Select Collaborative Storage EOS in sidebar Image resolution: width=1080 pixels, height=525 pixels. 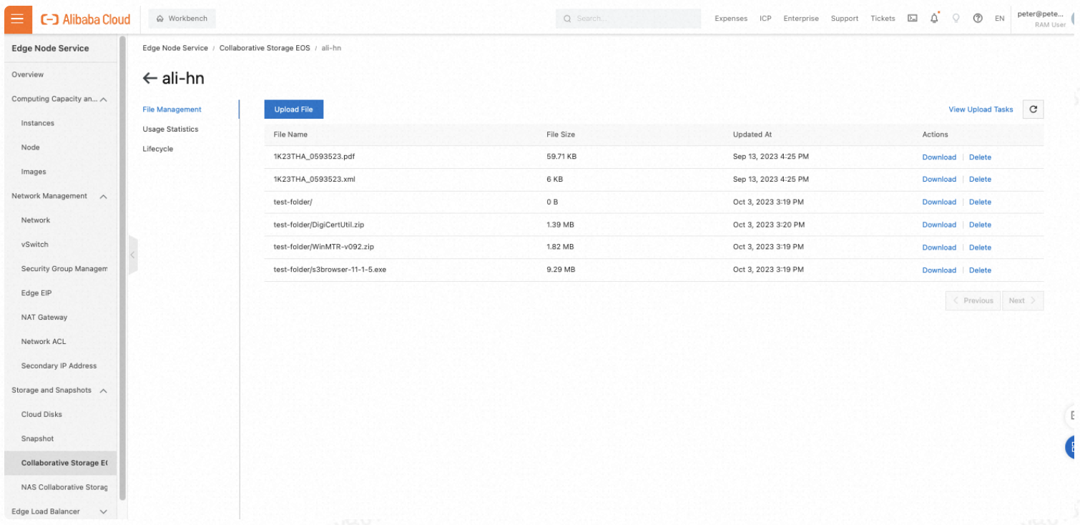point(61,463)
